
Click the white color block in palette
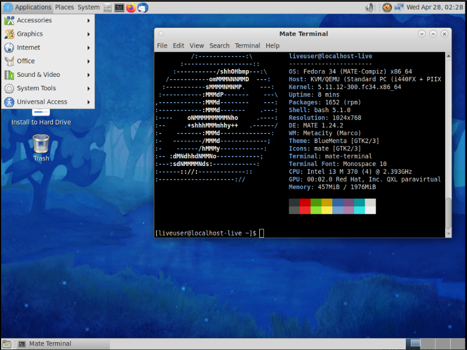(370, 210)
